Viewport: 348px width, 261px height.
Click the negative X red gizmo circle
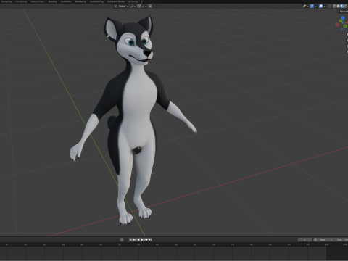[337, 25]
